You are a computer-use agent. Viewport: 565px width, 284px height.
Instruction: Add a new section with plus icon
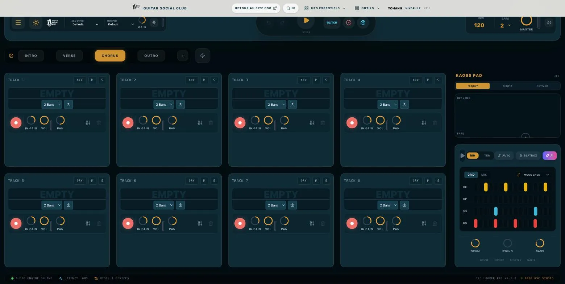pos(183,56)
